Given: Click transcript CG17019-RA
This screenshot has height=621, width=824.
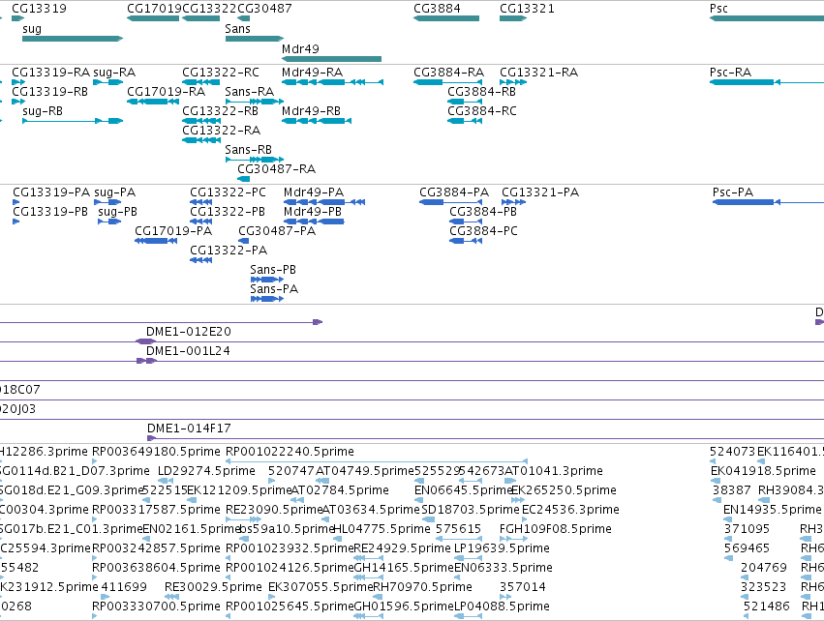Looking at the screenshot, I should pyautogui.click(x=153, y=102).
